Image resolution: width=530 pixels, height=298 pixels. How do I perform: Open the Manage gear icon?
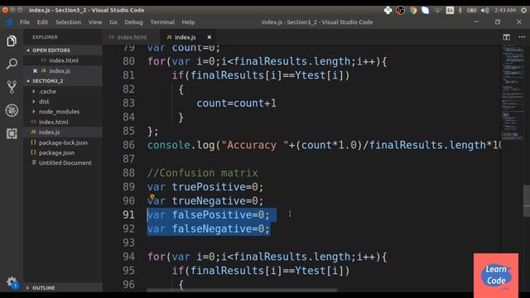coord(12,282)
